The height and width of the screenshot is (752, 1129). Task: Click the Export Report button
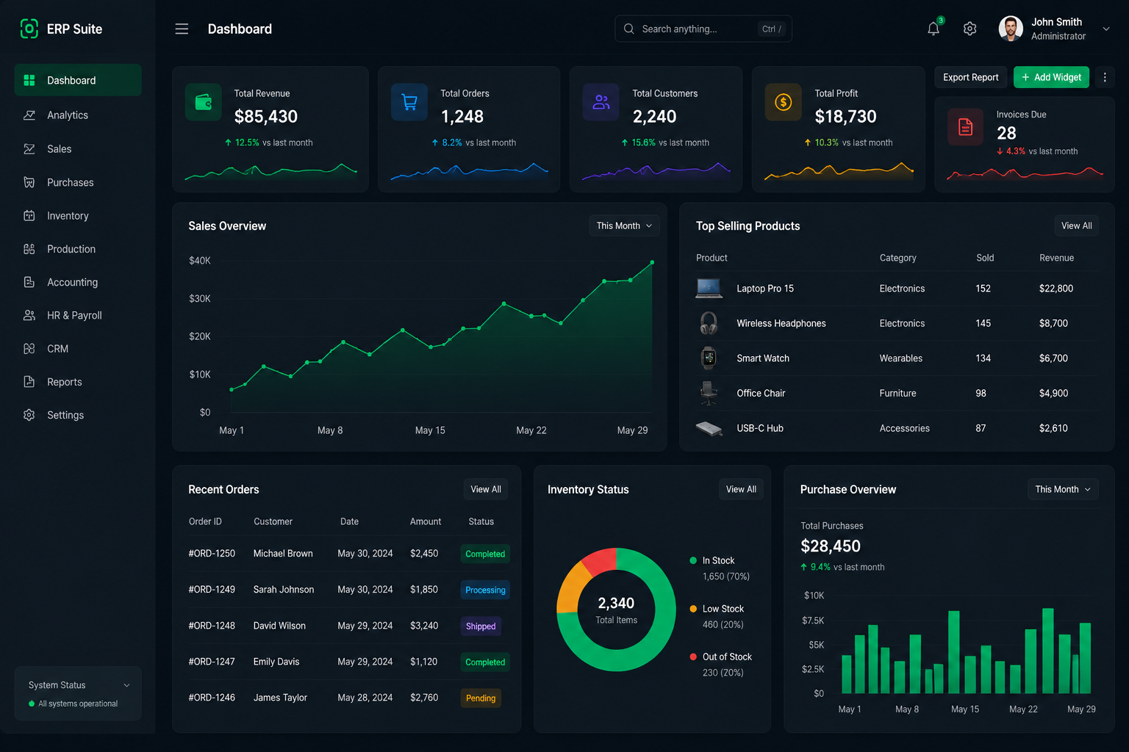click(970, 77)
